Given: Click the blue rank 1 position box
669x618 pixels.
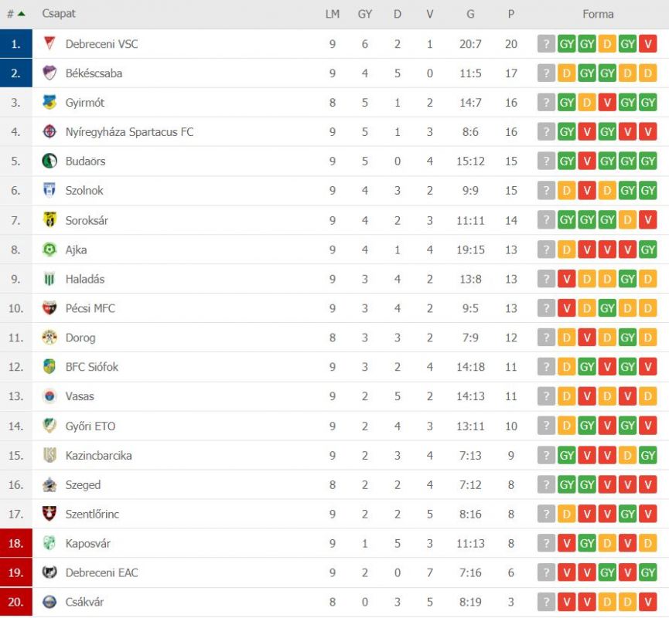Looking at the screenshot, I should click(x=16, y=44).
